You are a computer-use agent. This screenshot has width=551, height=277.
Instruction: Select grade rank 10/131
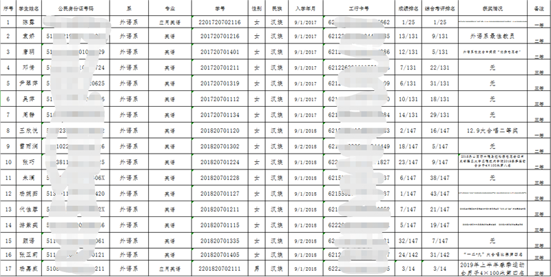point(408,99)
